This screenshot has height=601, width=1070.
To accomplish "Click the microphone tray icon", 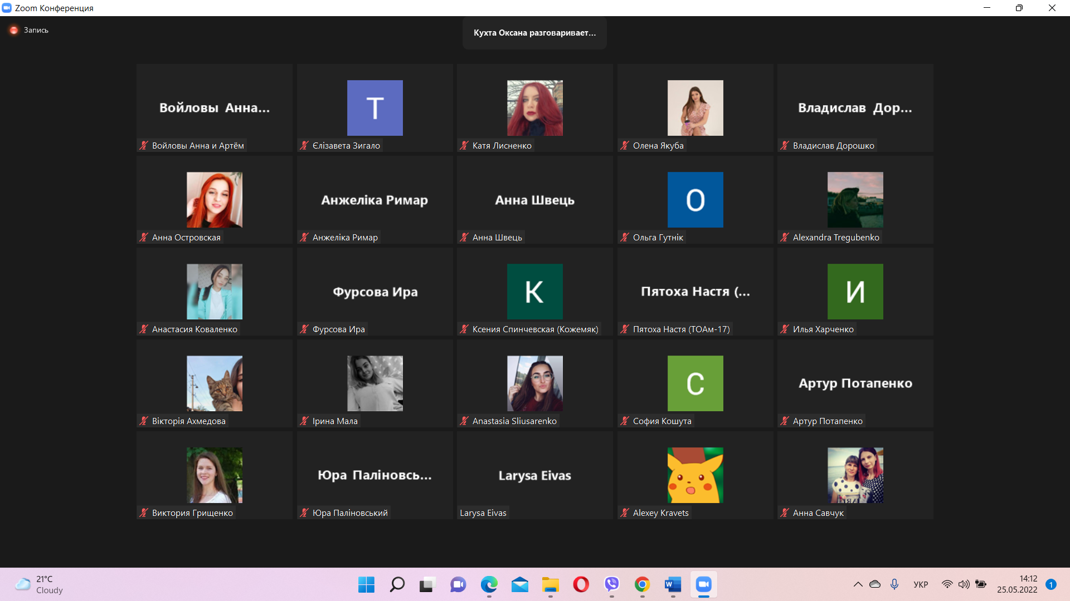I will tap(894, 584).
